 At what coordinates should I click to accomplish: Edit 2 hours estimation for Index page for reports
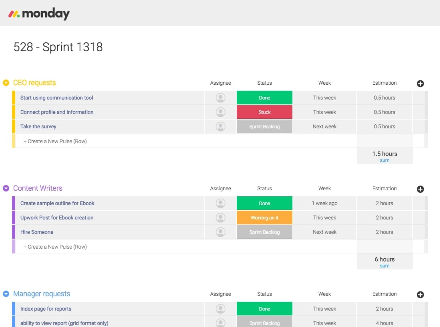coord(384,309)
